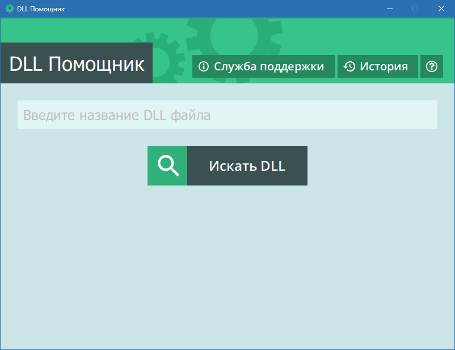Click the clock icon on История

349,66
